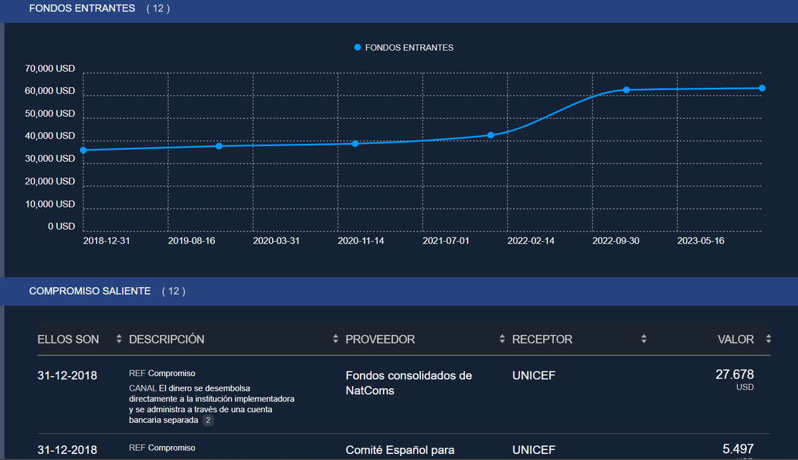The height and width of the screenshot is (460, 798).
Task: Click the ( 12 ) count beside COMPROMISO SALIENTE
Action: pyautogui.click(x=174, y=291)
